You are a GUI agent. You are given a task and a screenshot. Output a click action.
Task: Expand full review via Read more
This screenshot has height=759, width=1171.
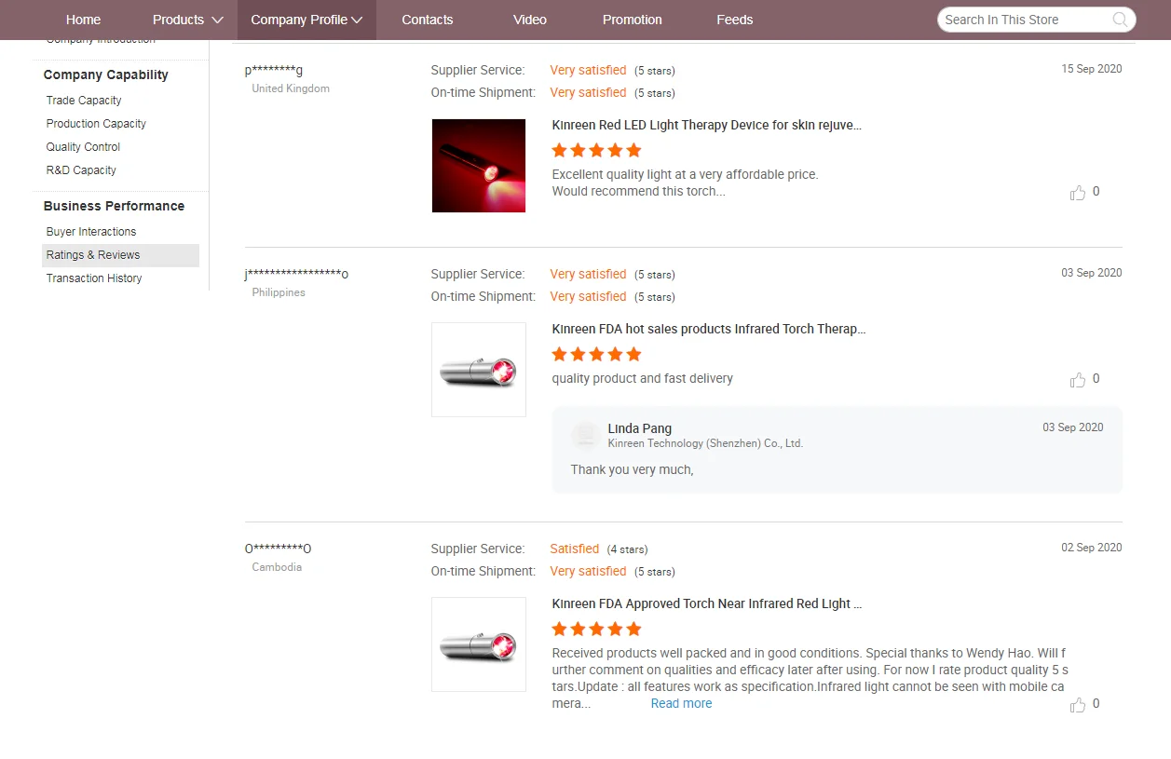pos(681,704)
